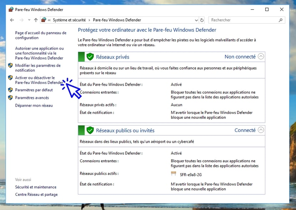This screenshot has height=210, width=296.
Task: Open the recent locations dropdown arrow
Action: 29,20
